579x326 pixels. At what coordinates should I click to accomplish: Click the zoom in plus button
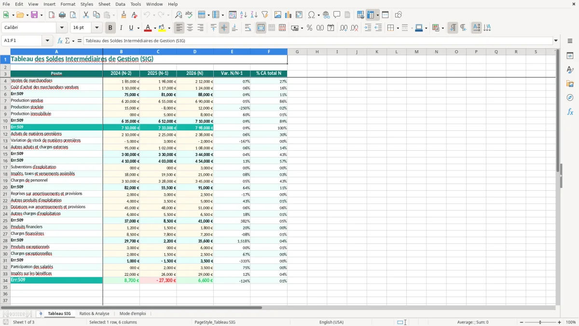(x=560, y=322)
